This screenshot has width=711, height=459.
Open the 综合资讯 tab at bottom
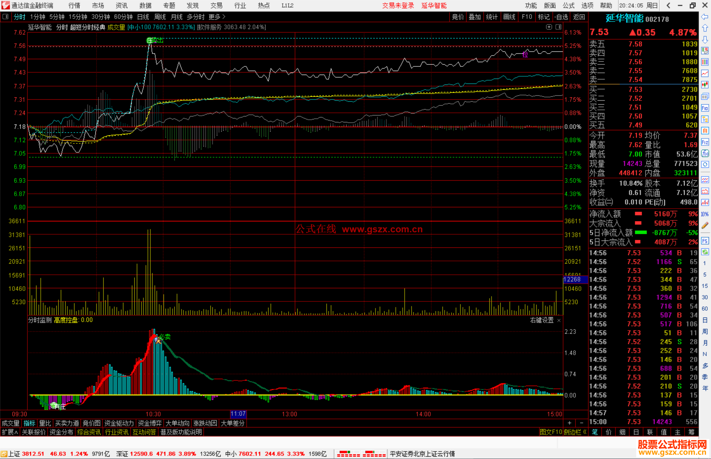click(89, 432)
